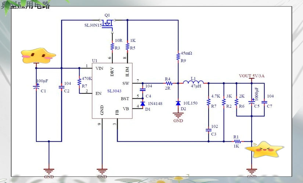303x183 pixels.
Task: Click the R9 sense resistor symbol
Action: tap(178, 57)
